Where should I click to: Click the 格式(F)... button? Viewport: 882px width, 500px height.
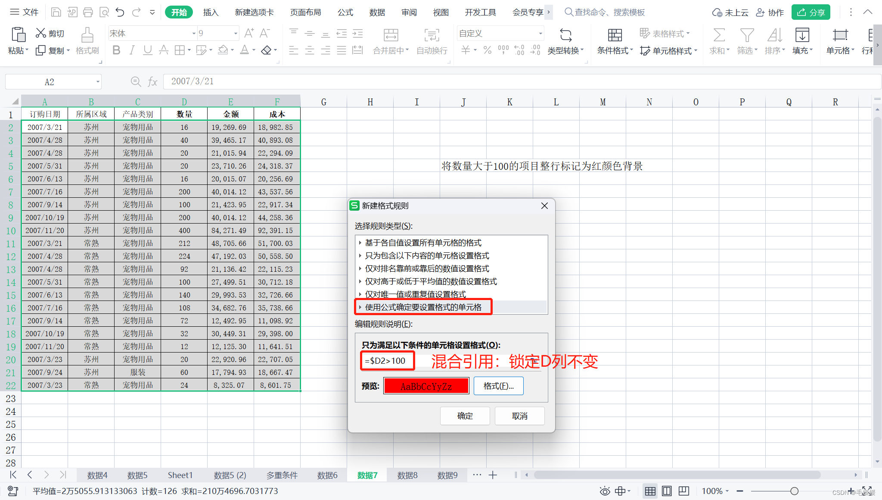pyautogui.click(x=498, y=386)
